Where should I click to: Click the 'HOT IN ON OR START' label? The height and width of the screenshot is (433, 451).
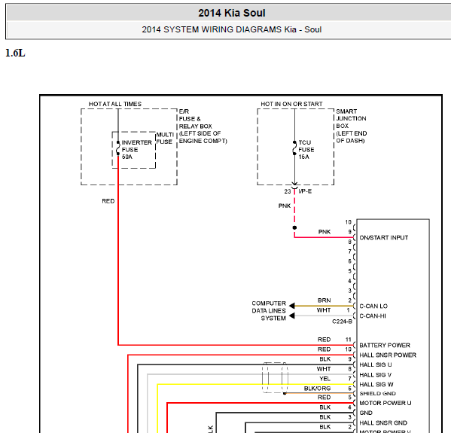(x=291, y=104)
